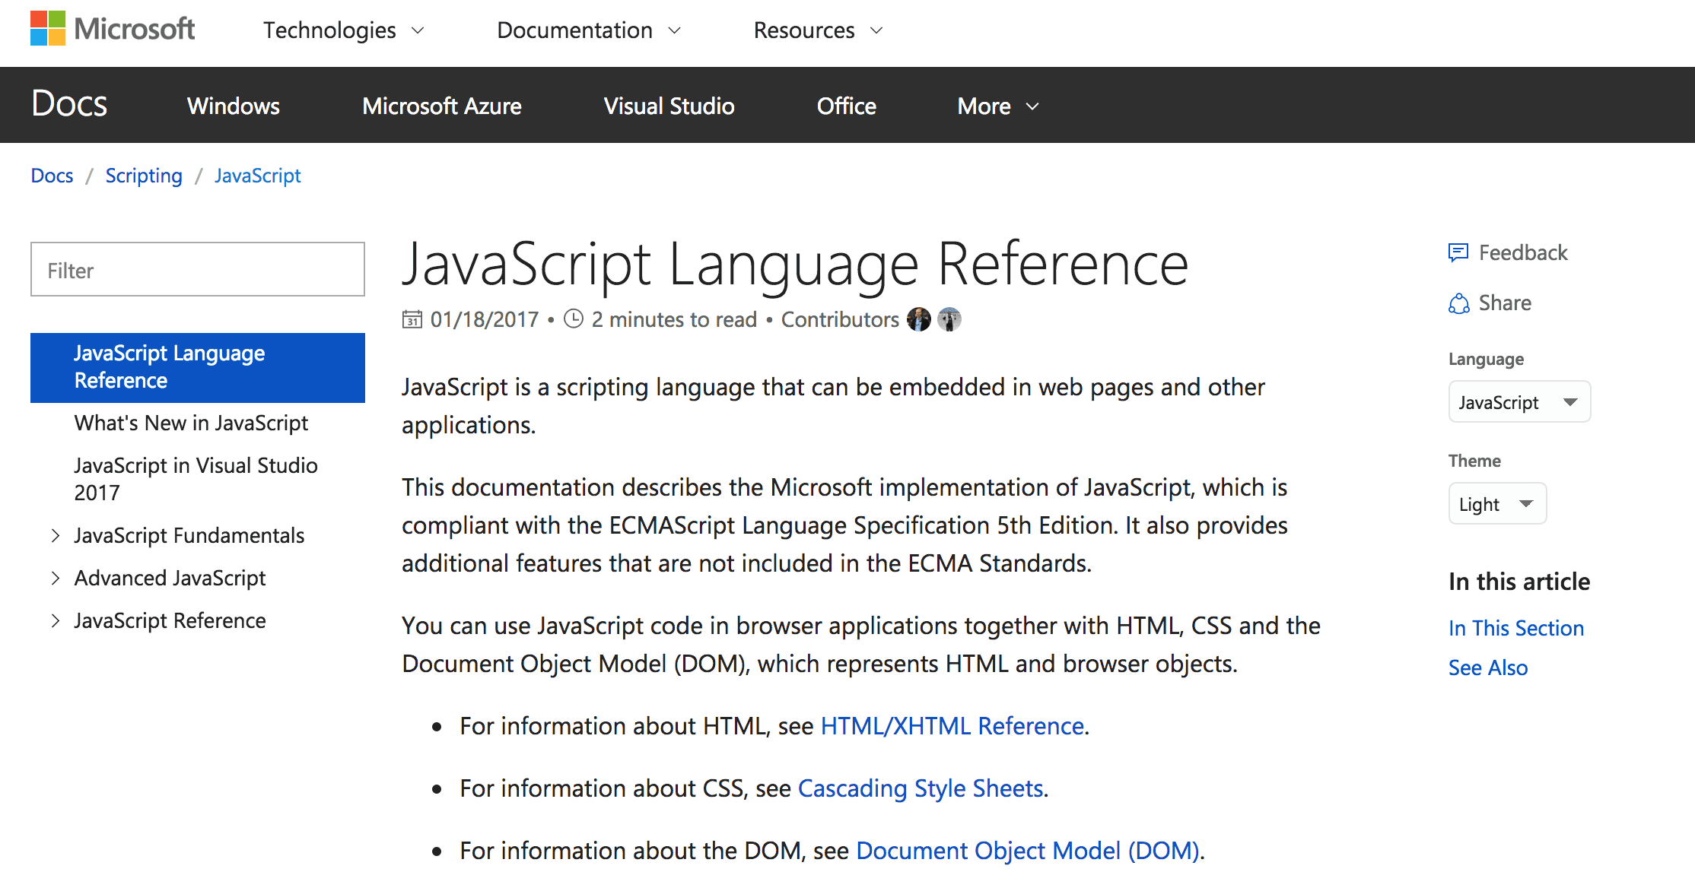1695x891 pixels.
Task: Expand the JavaScript Fundamentals tree node
Action: pos(55,536)
